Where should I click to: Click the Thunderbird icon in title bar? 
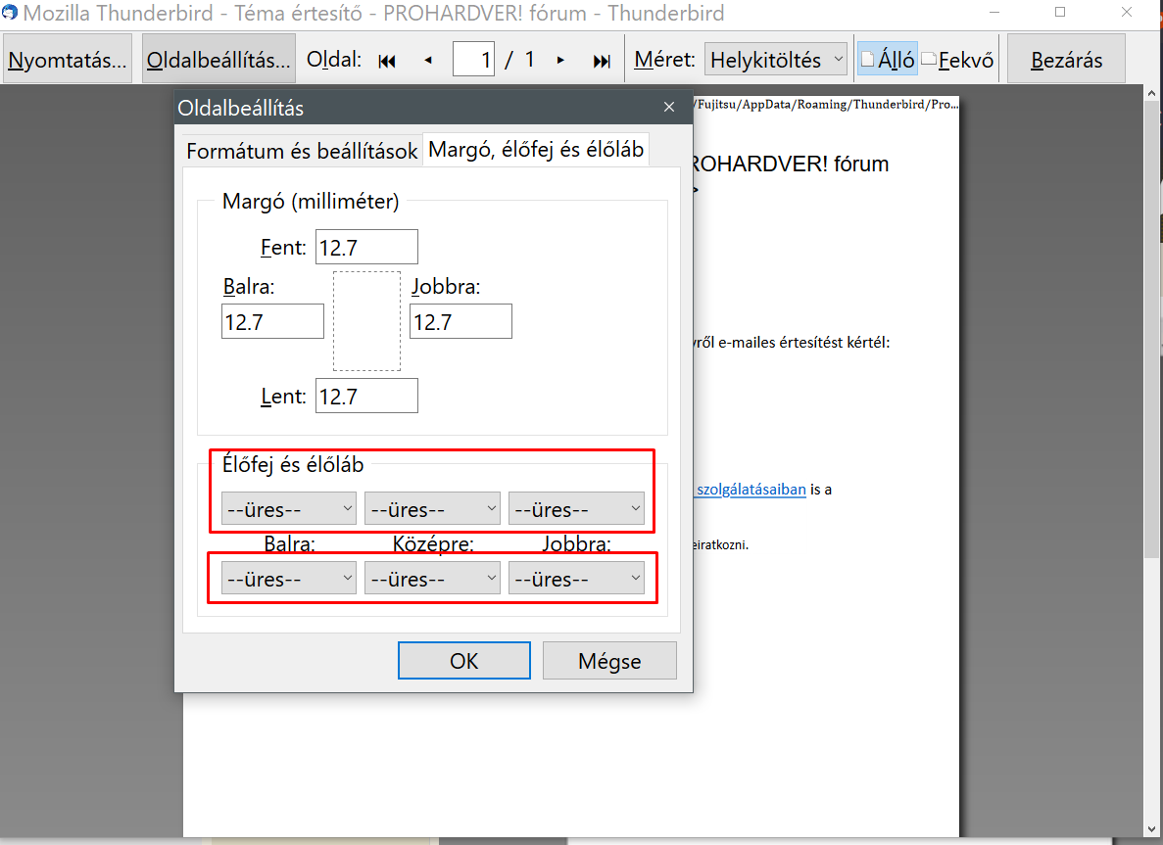pyautogui.click(x=10, y=12)
